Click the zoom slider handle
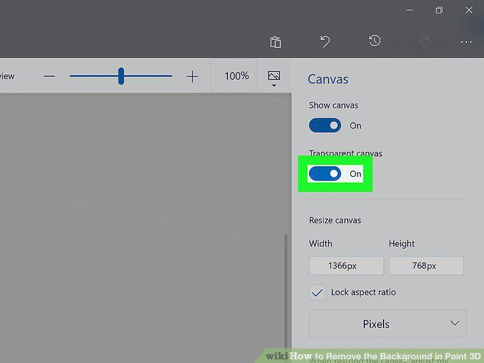This screenshot has height=363, width=484. coord(121,76)
